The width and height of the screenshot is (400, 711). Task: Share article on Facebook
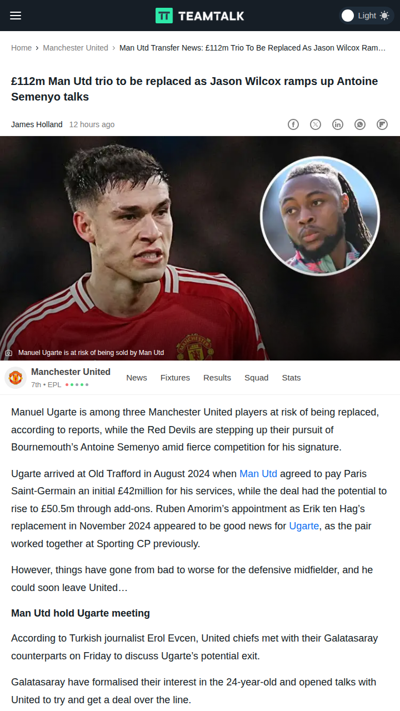coord(293,124)
